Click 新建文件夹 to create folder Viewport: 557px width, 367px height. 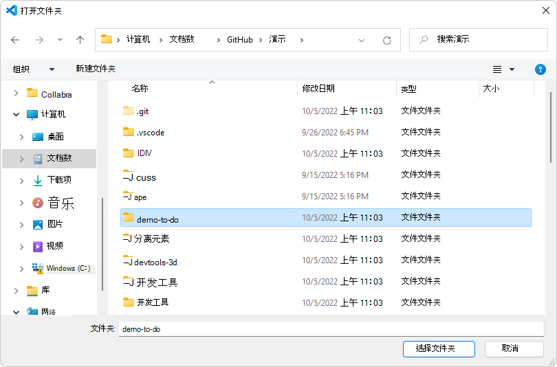96,69
